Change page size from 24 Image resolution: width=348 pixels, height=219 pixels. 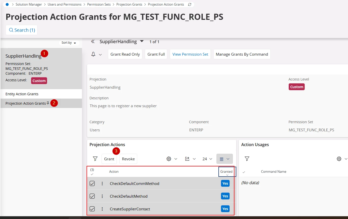tap(207, 159)
